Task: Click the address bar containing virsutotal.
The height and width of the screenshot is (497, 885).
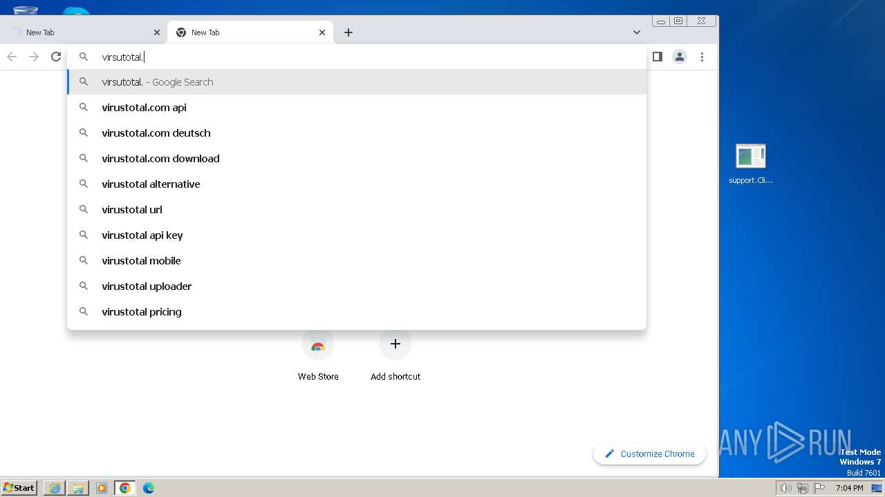Action: [357, 57]
